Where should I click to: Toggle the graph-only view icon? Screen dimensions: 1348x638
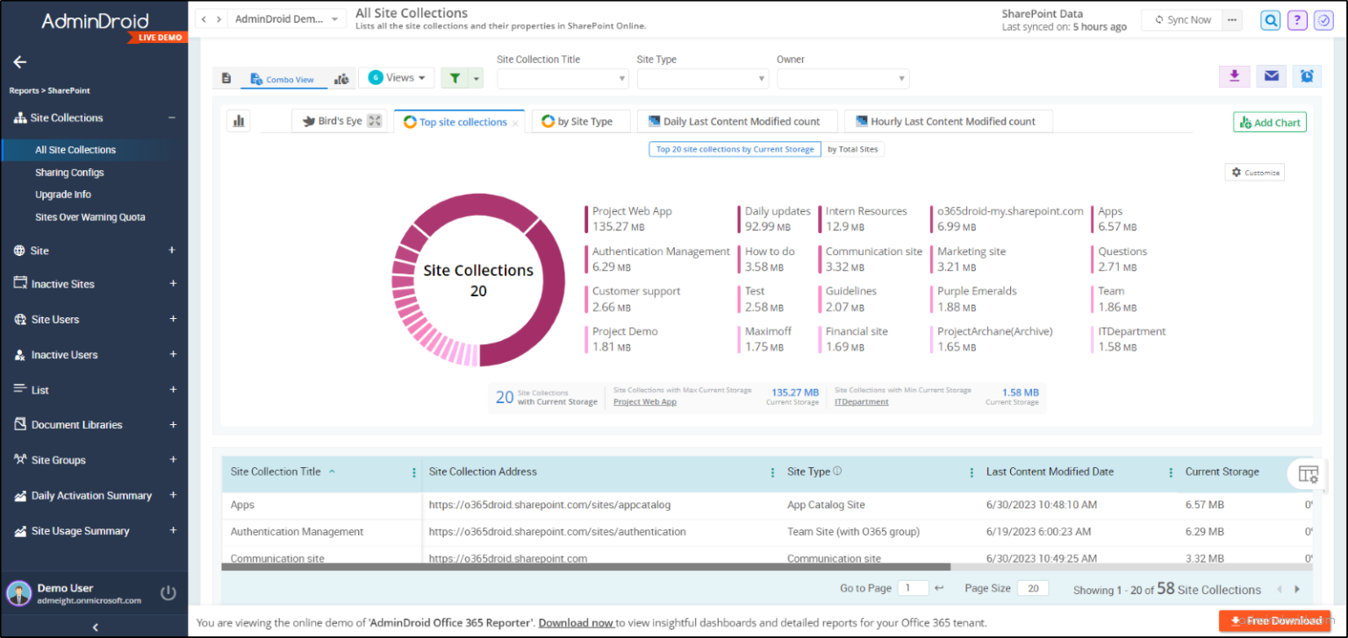[341, 78]
